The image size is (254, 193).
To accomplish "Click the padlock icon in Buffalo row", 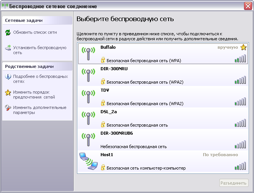I will click(x=103, y=60).
